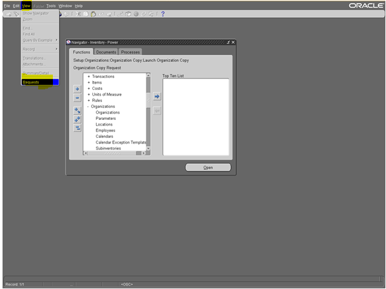The height and width of the screenshot is (289, 386).
Task: Select Organizations child item under Organizations
Action: (108, 112)
